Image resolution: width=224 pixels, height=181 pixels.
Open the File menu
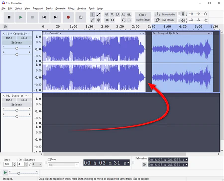point(3,8)
